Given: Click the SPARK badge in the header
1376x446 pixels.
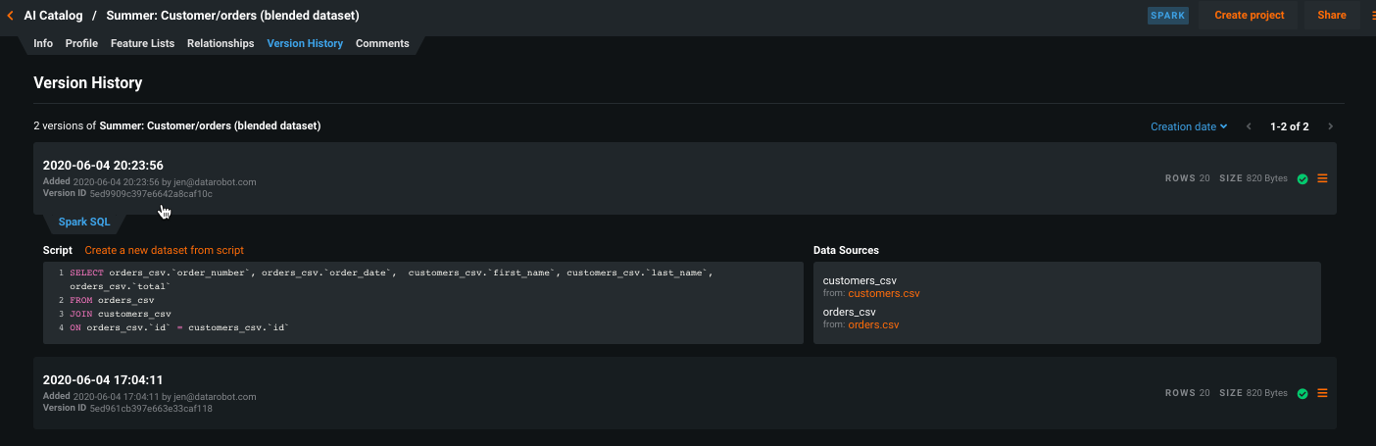Looking at the screenshot, I should click(1167, 16).
